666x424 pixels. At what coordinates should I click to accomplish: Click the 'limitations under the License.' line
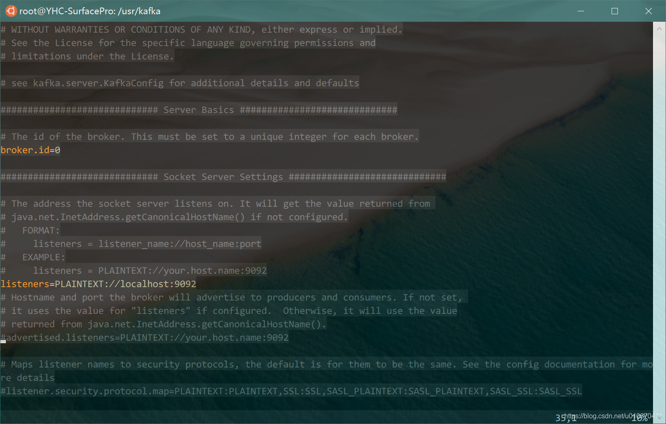[87, 56]
